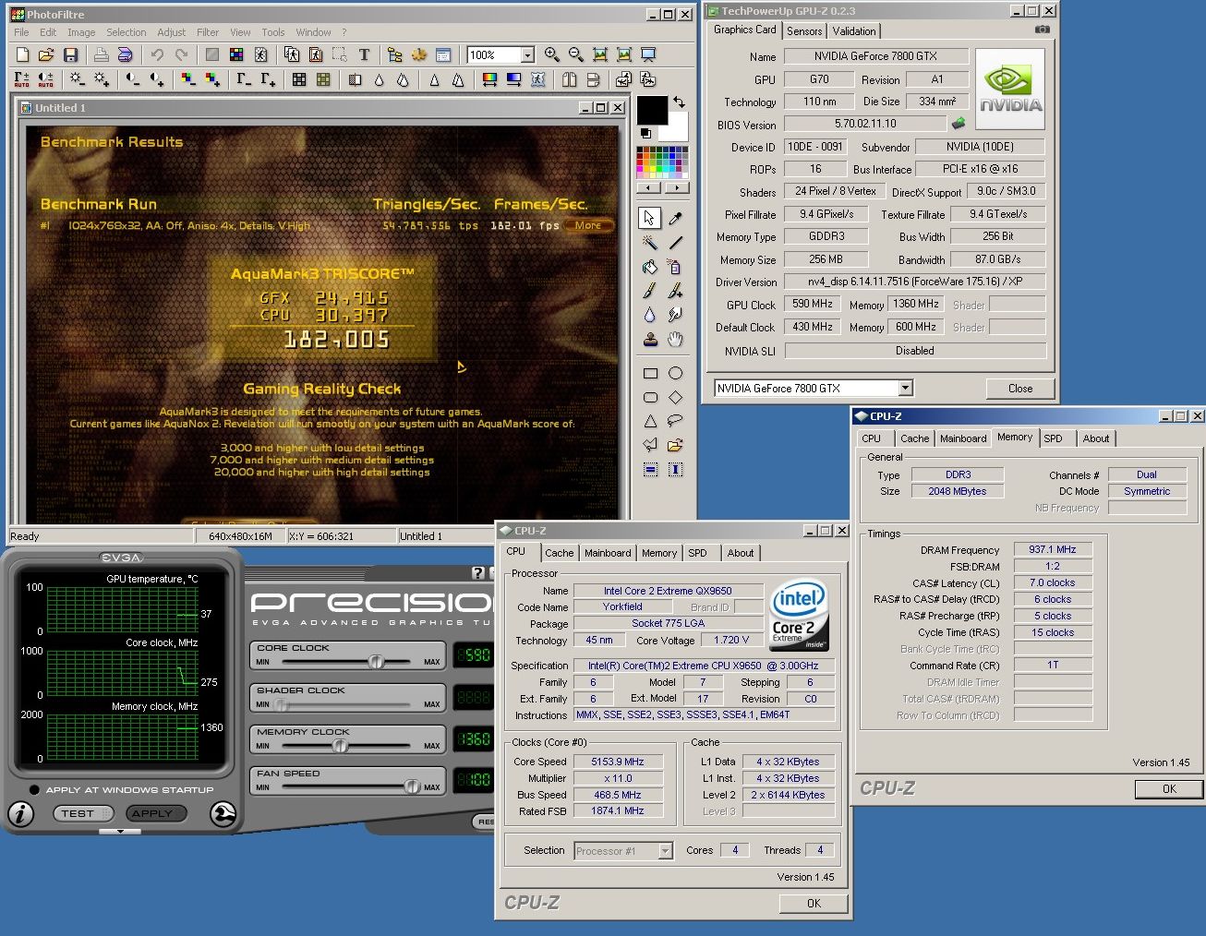Pick the black foreground color swatch
The image size is (1206, 936).
[652, 110]
